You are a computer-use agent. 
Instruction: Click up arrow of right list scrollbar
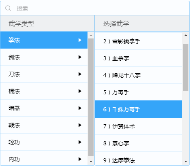tap(186, 35)
